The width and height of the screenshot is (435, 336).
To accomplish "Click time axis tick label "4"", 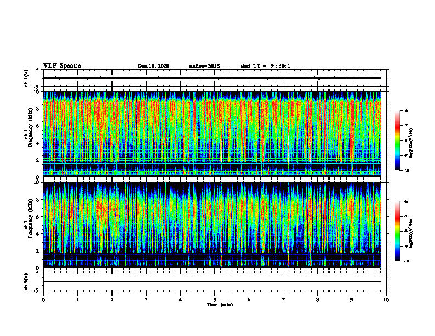I will (x=181, y=300).
